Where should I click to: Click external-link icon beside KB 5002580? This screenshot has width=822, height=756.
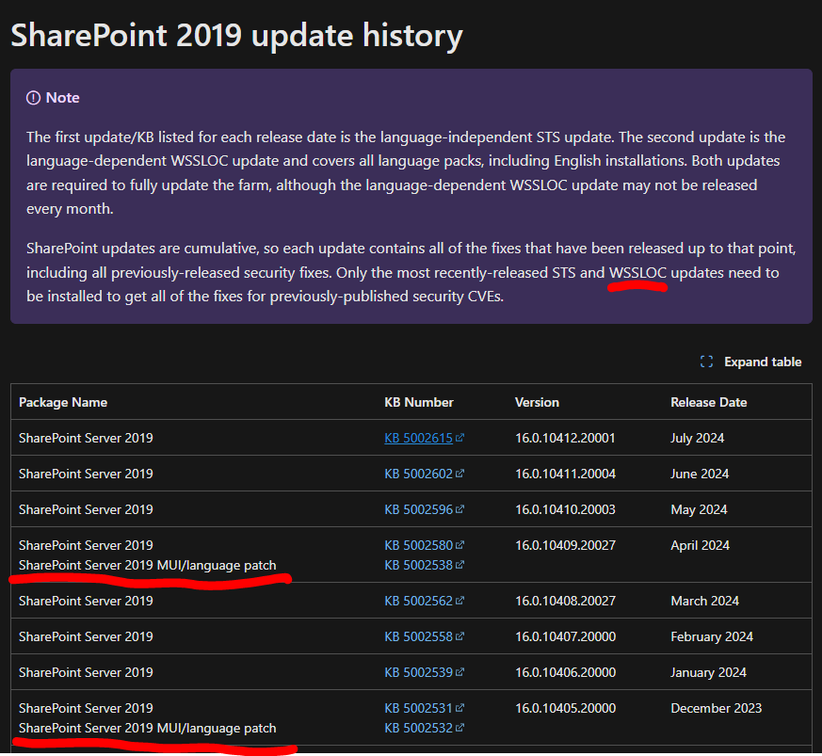[459, 545]
